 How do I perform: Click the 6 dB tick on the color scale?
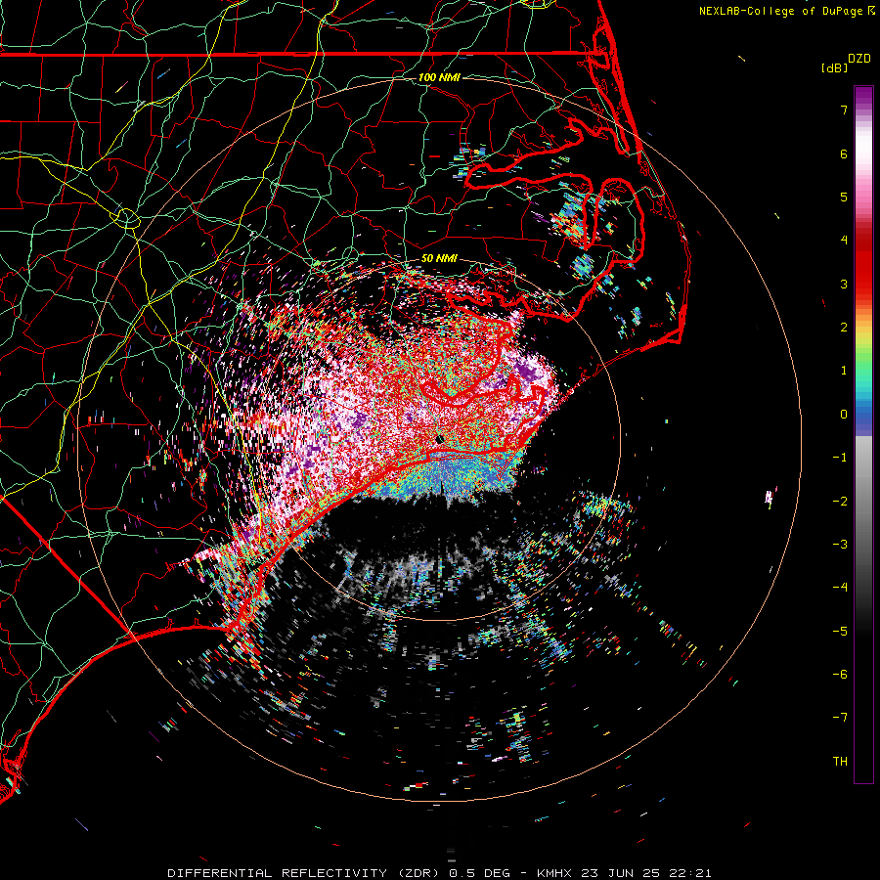click(844, 154)
